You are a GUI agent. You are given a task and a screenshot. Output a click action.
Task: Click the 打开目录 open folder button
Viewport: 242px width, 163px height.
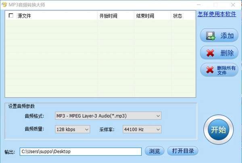pos(183,151)
